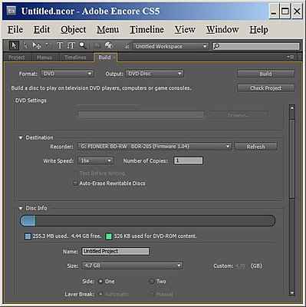306x307 pixels.
Task: Collapse the Disc Info section
Action: pyautogui.click(x=21, y=208)
